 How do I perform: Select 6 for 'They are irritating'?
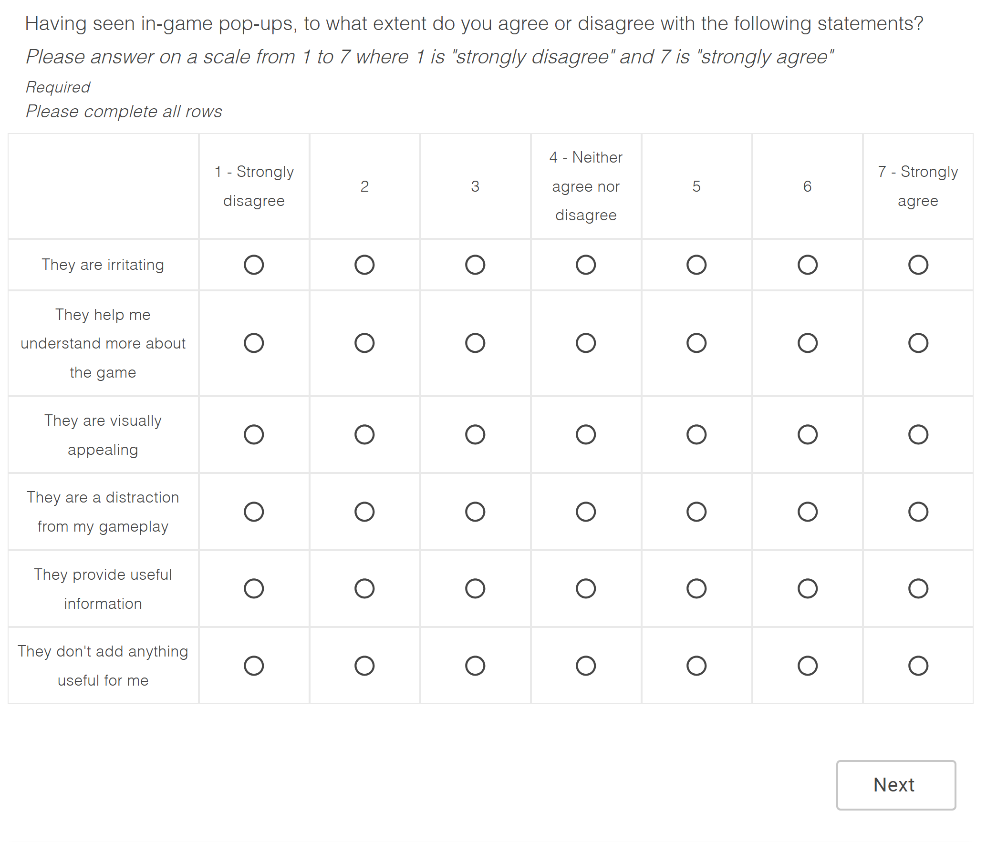pyautogui.click(x=807, y=265)
